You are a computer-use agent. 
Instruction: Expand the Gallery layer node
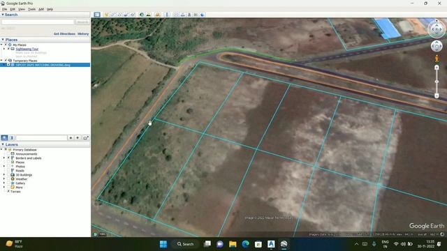click(x=4, y=183)
